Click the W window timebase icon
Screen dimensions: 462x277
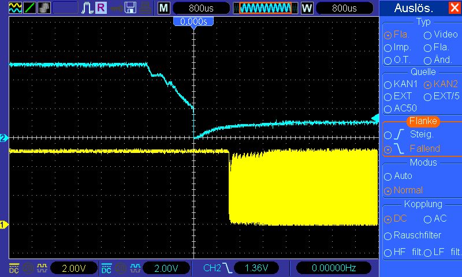[x=307, y=8]
